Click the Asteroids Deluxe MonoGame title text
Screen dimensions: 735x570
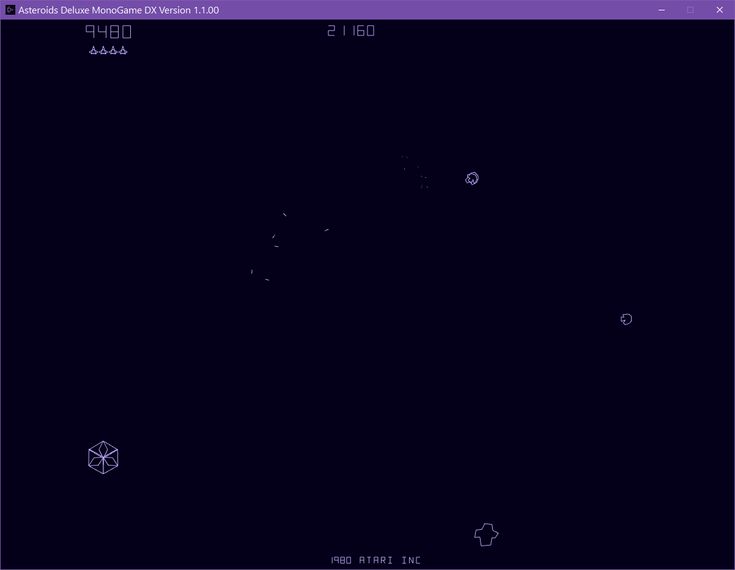tap(117, 10)
